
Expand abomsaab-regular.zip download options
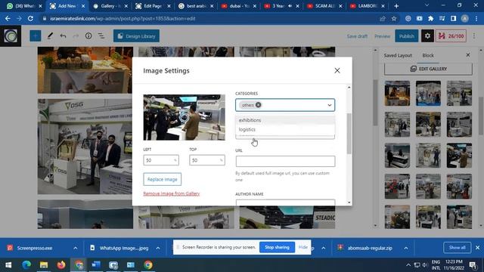(405, 248)
